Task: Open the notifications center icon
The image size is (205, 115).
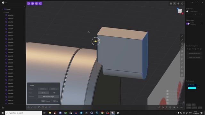Action: coord(201,113)
